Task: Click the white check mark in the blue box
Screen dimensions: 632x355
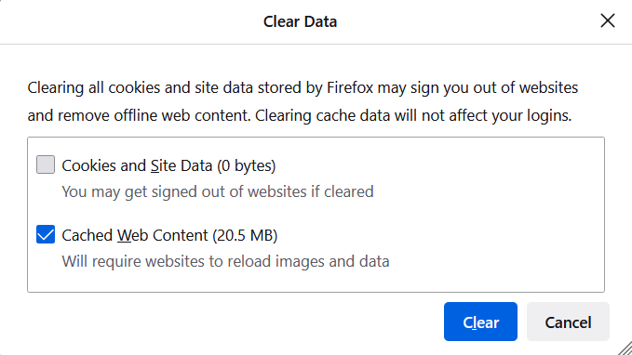Action: (46, 234)
